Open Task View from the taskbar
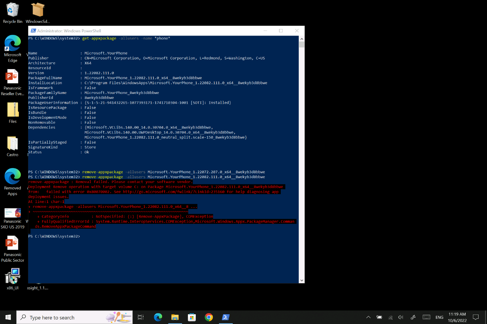The image size is (487, 324). [141, 317]
